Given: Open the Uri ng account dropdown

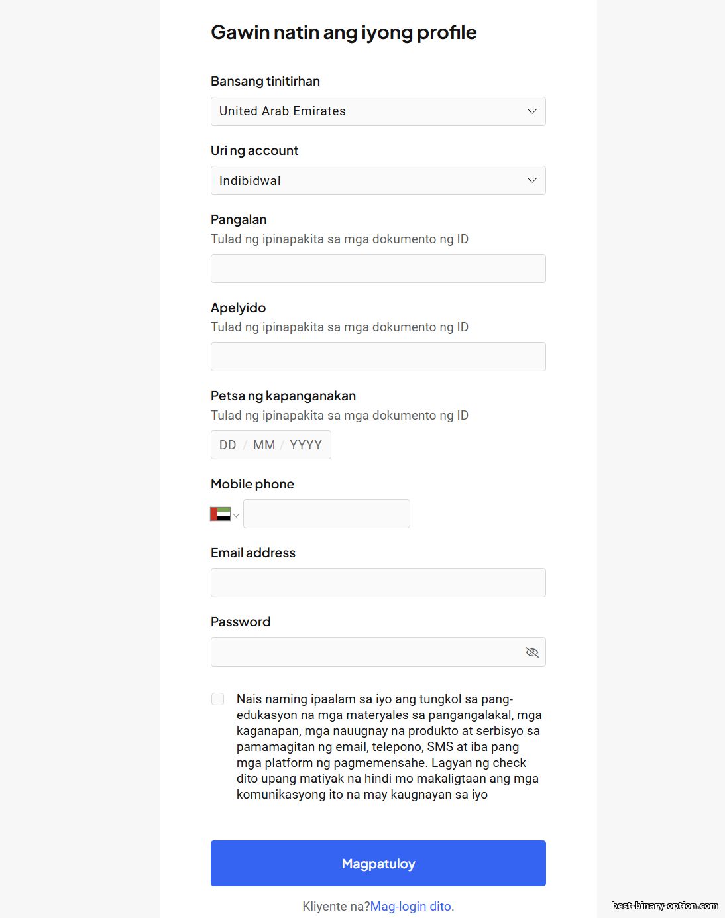Looking at the screenshot, I should pos(378,180).
